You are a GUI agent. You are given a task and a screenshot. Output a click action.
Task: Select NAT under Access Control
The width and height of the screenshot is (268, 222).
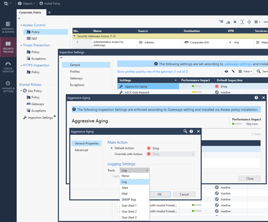click(34, 39)
